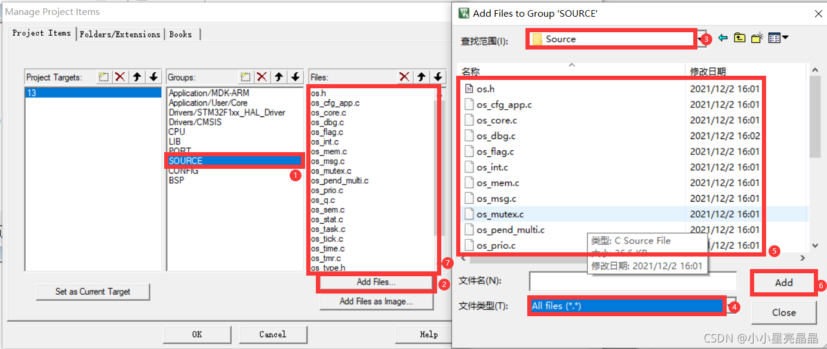827x349 pixels.
Task: Click the os_flag.c file icon in dialog
Action: click(469, 152)
